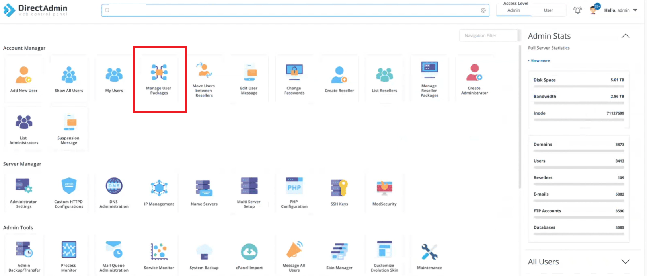Open Name Servers
The width and height of the screenshot is (647, 276).
tap(204, 192)
